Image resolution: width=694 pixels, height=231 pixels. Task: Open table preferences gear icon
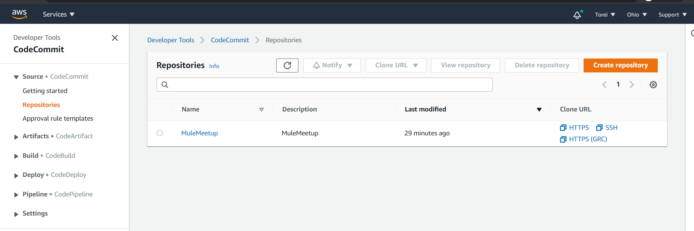click(x=653, y=85)
